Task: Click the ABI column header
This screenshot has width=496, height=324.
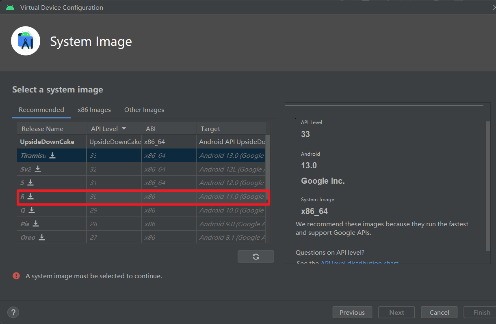Action: point(169,129)
